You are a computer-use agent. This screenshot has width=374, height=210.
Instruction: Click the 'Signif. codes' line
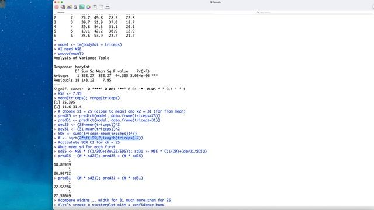tap(119, 89)
